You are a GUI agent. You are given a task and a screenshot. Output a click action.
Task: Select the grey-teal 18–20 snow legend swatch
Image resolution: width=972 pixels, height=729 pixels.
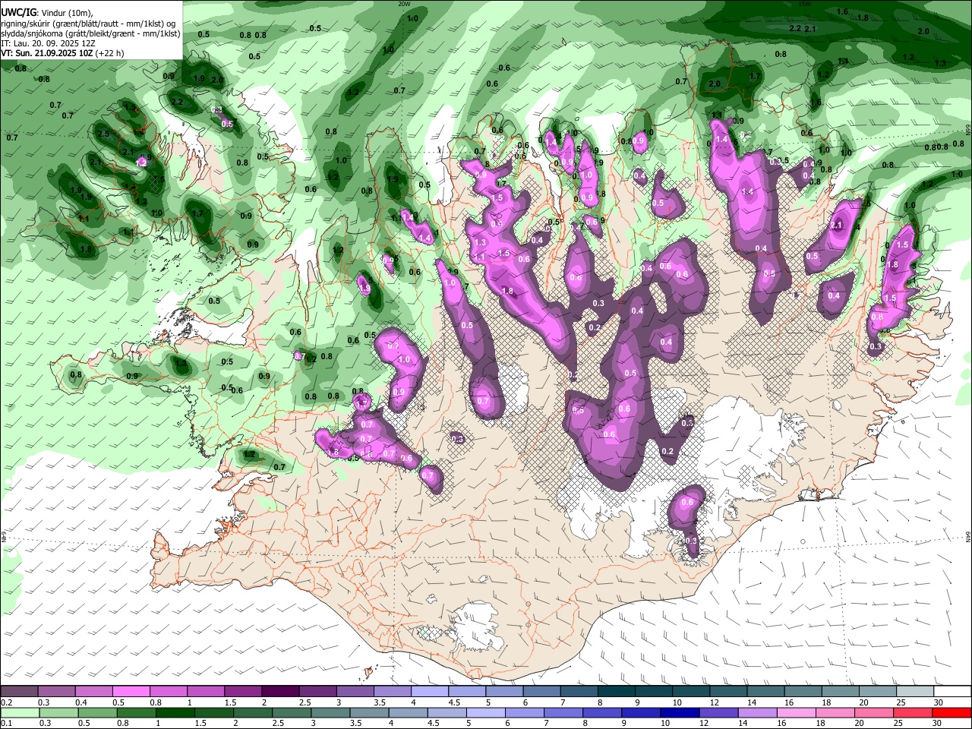click(x=841, y=691)
